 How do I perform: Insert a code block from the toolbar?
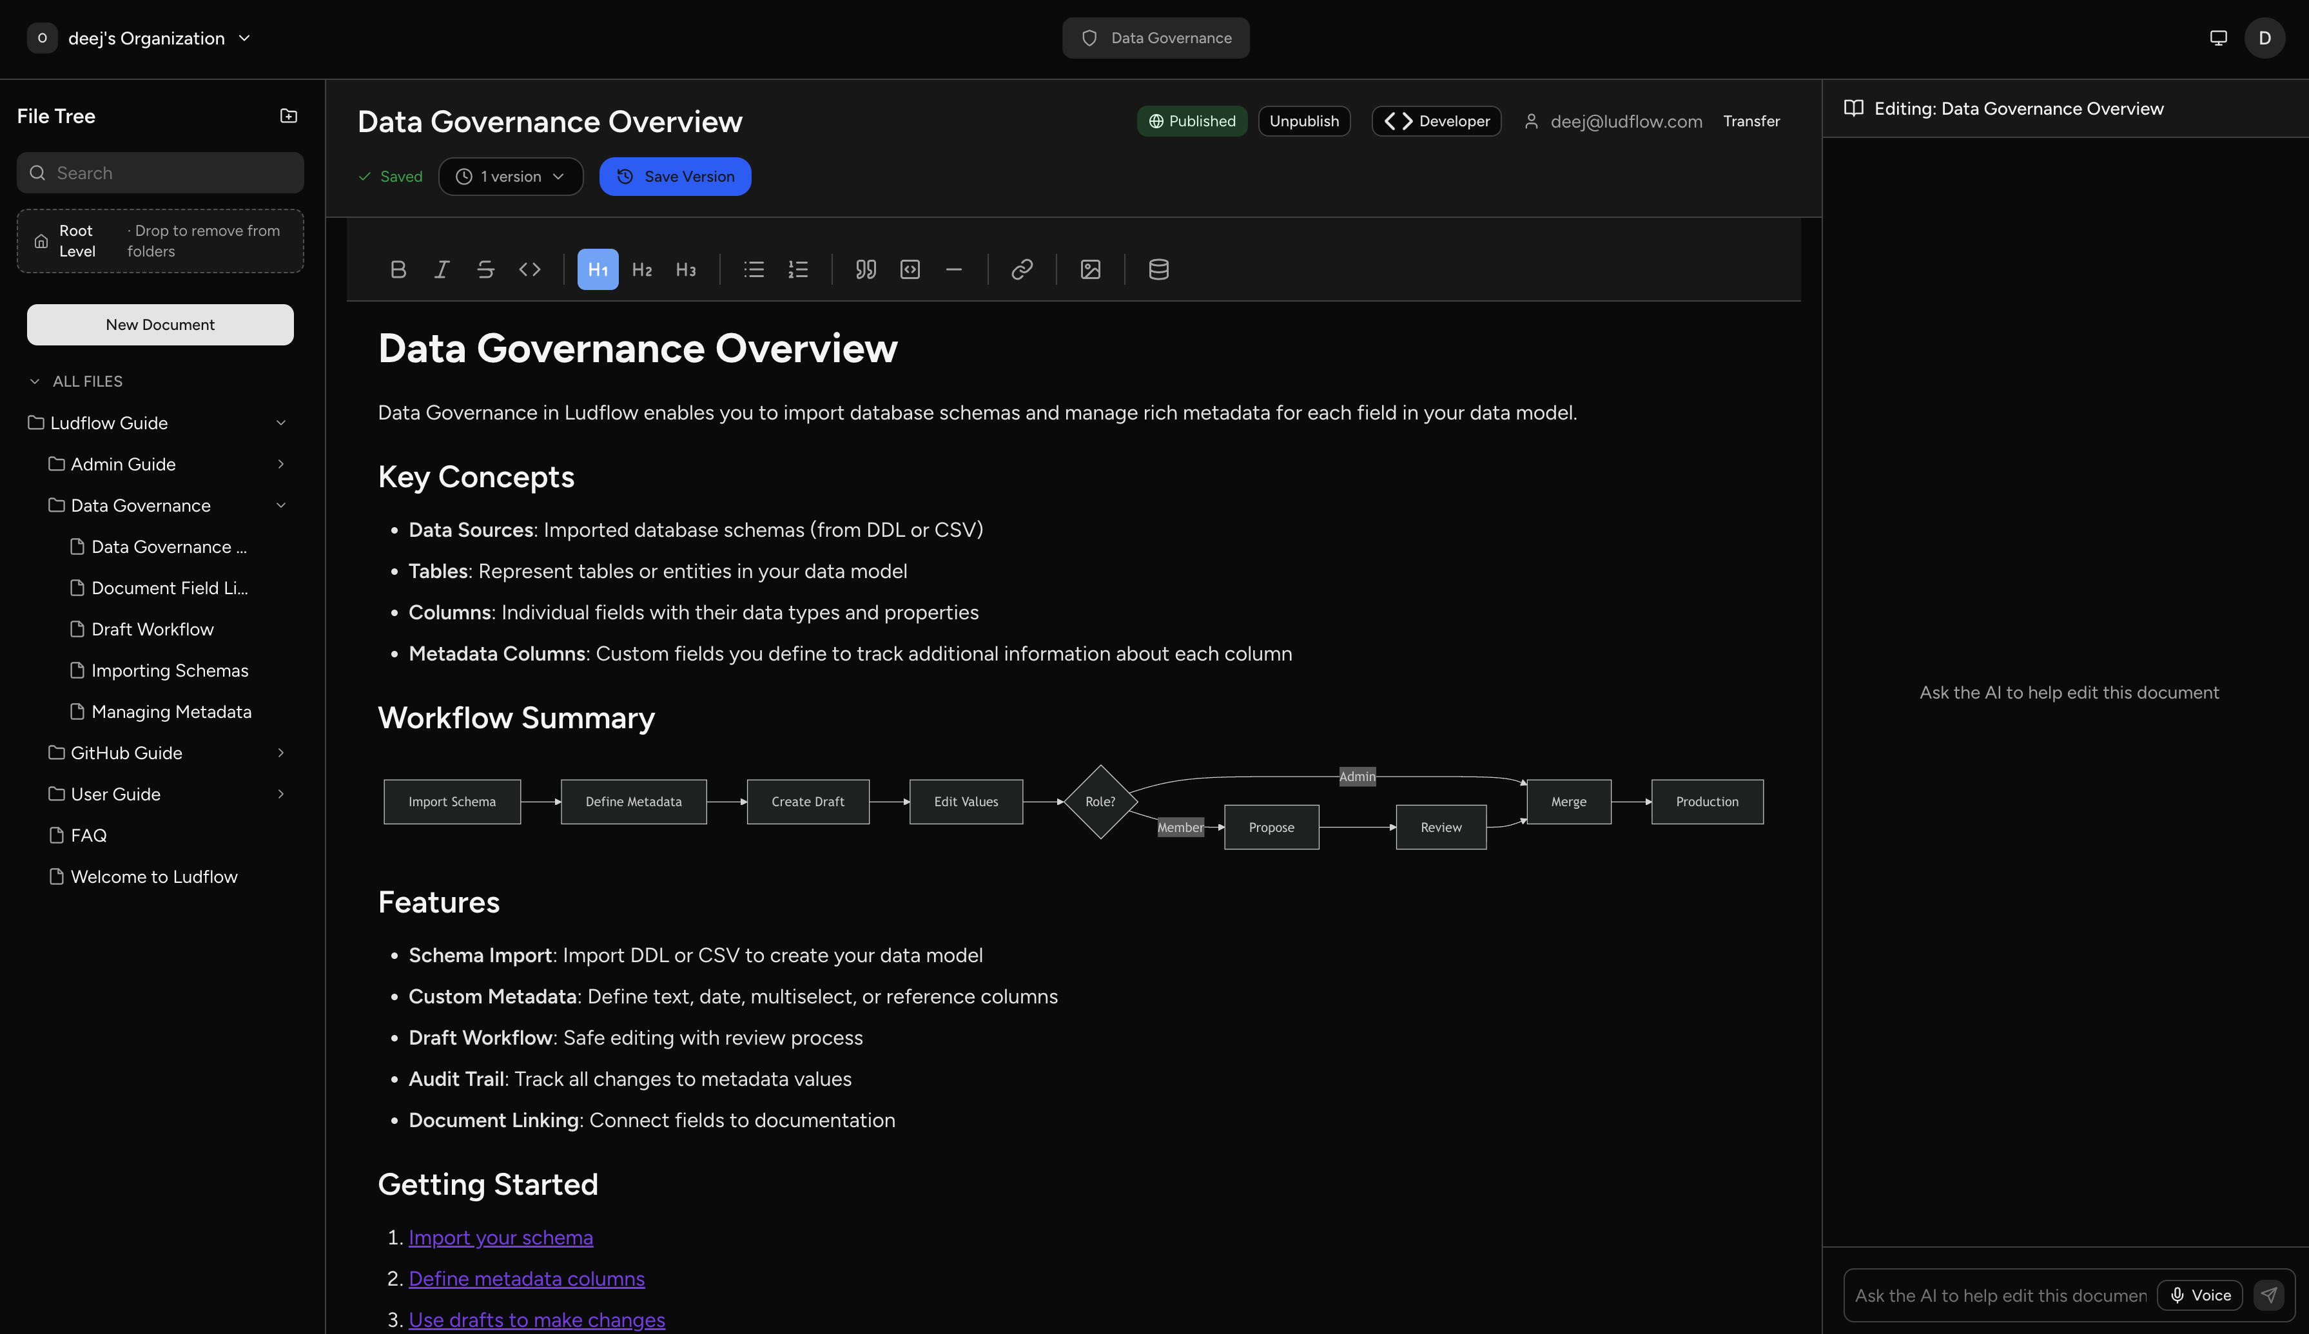(910, 269)
